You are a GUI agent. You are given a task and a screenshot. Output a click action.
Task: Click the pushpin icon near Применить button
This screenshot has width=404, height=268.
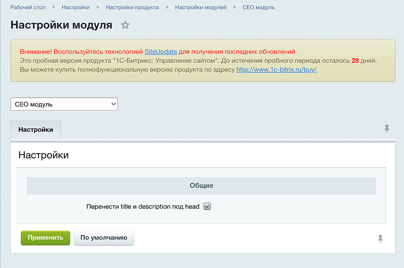380,240
